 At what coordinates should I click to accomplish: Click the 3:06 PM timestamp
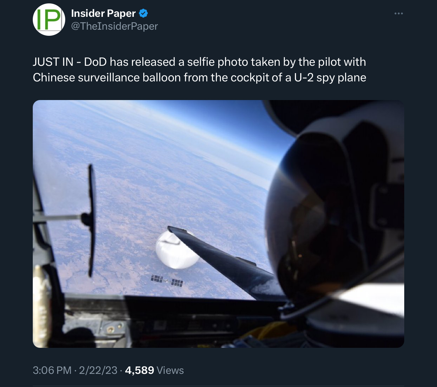(52, 370)
